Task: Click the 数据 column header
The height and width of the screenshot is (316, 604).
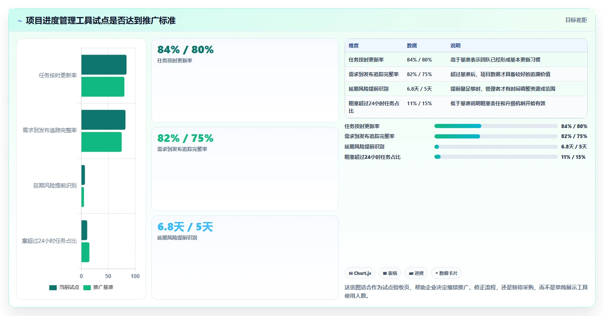Action: tap(412, 46)
